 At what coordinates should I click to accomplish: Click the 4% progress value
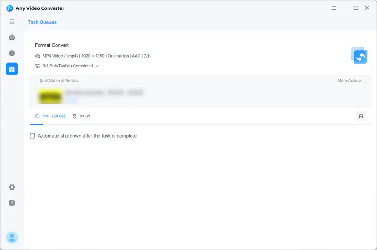click(x=45, y=116)
